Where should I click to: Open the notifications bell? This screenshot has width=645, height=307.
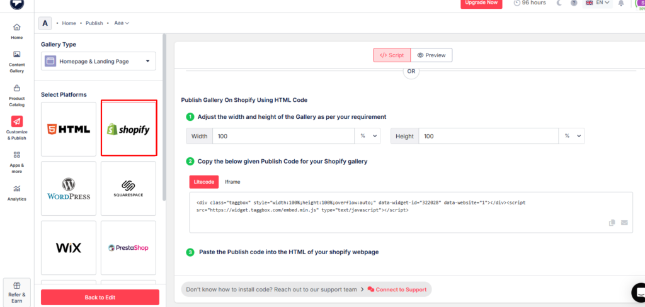pos(621,3)
